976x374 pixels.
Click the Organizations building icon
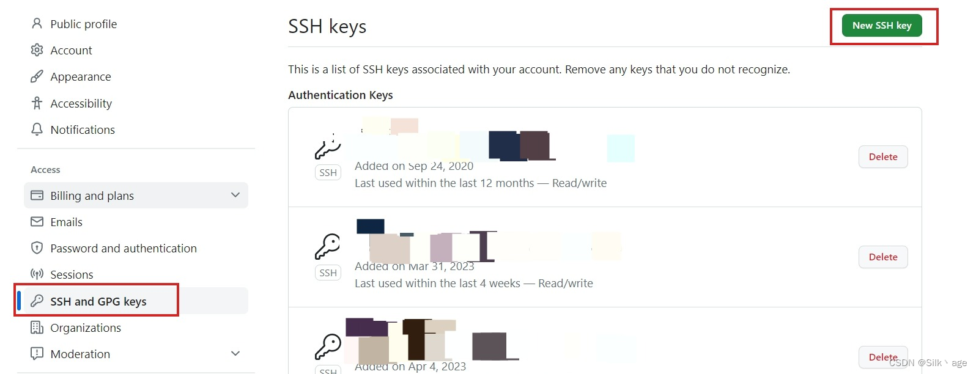(x=37, y=328)
